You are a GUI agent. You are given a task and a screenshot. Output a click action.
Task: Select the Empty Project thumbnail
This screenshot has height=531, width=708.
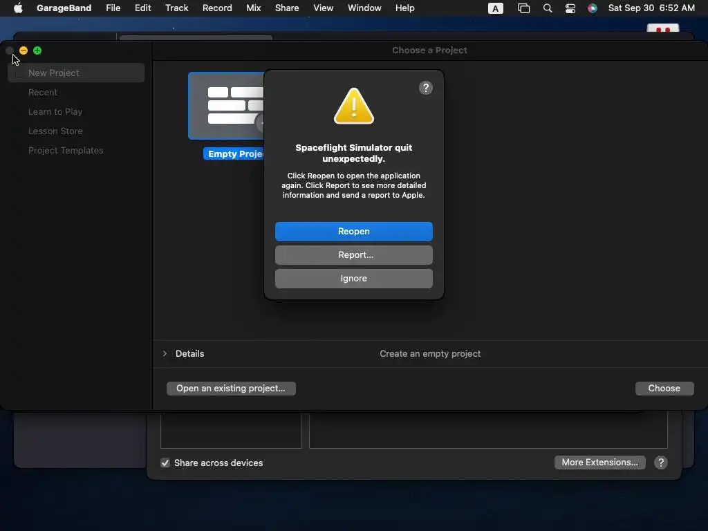click(x=226, y=106)
